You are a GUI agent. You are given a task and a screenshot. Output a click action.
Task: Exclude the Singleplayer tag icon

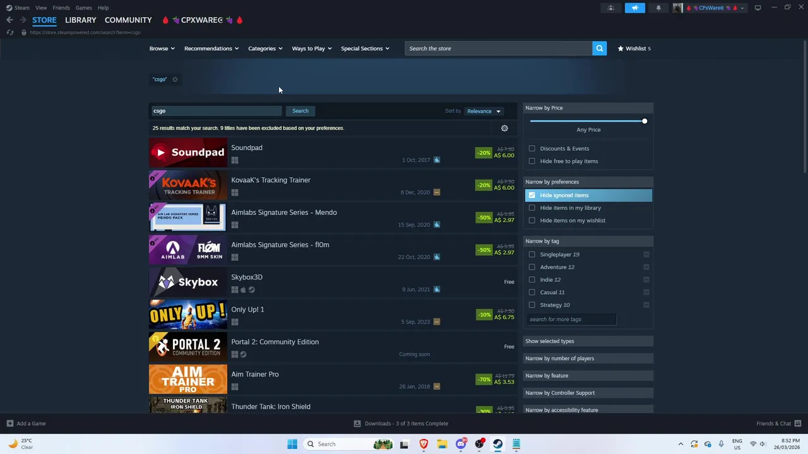pyautogui.click(x=646, y=255)
